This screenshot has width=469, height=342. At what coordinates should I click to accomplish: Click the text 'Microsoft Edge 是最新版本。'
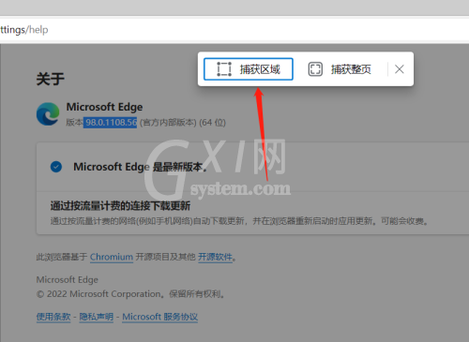[x=141, y=167]
